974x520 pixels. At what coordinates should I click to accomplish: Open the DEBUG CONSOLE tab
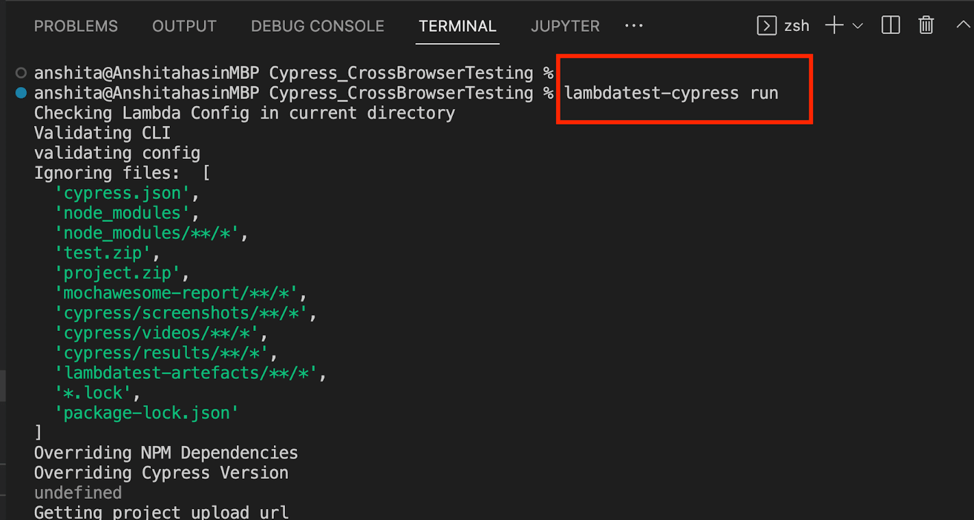[x=317, y=26]
